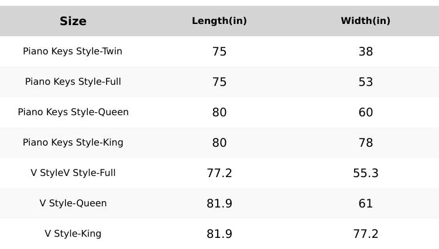This screenshot has width=439, height=249.
Task: Click the width value 61
Action: (366, 203)
